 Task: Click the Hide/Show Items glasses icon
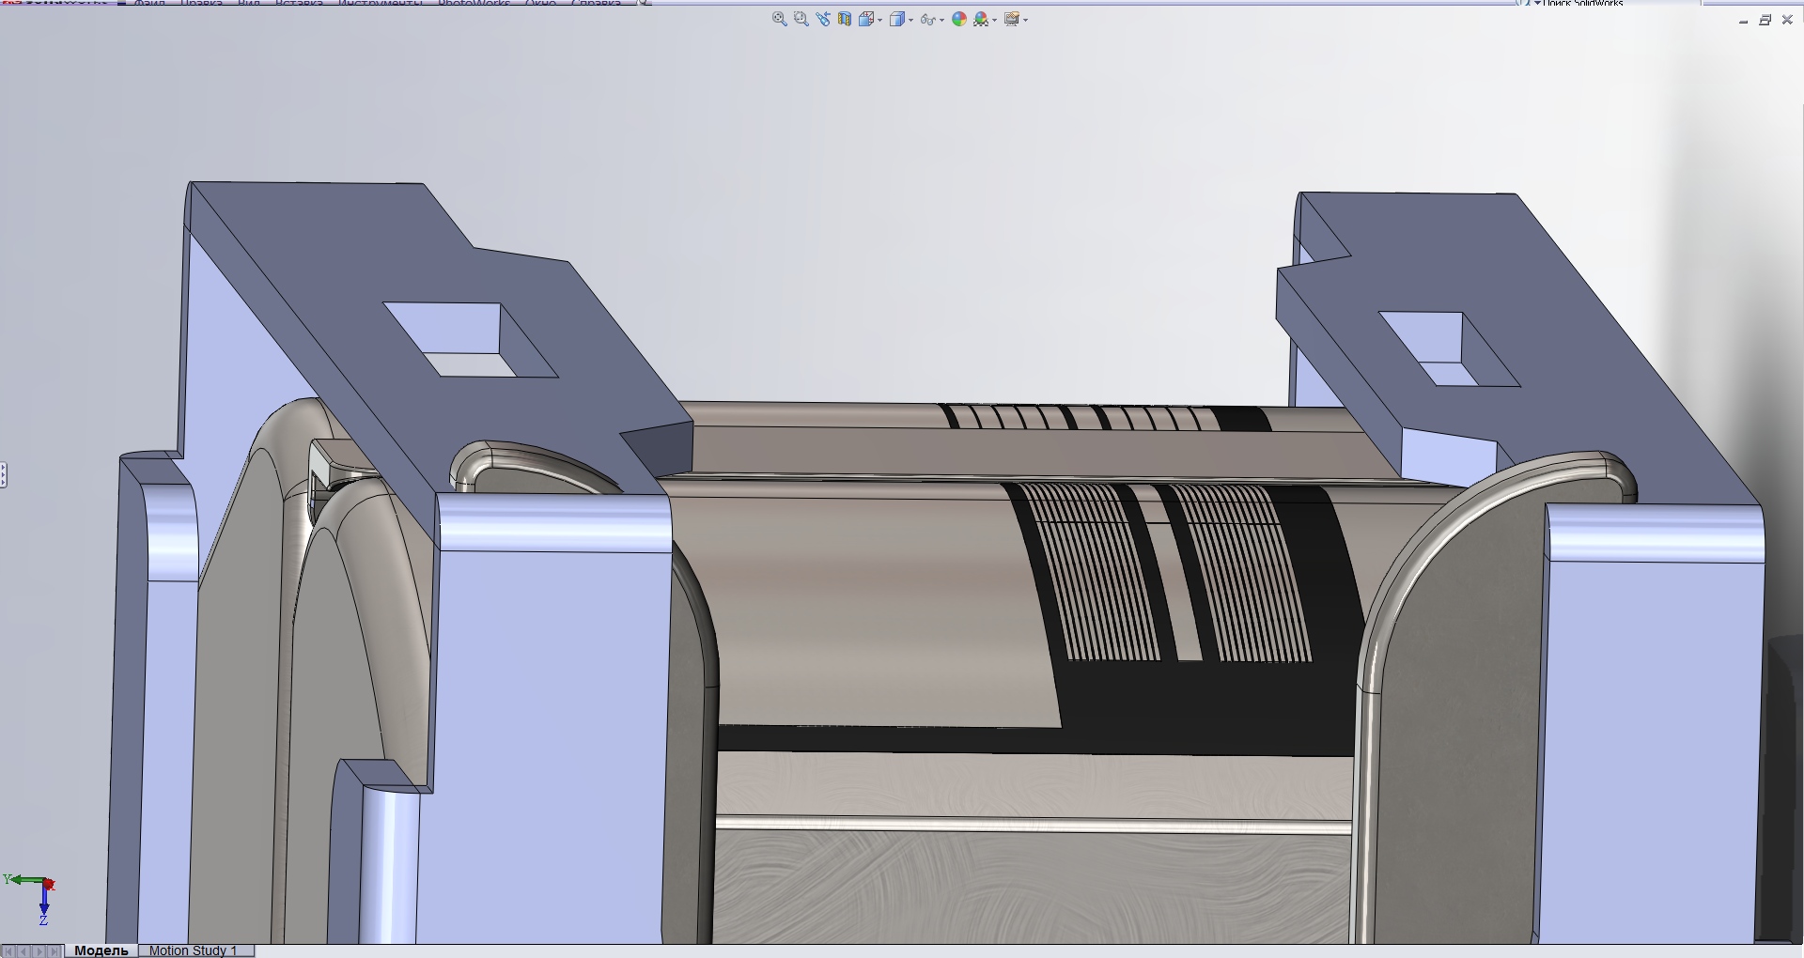(x=927, y=19)
